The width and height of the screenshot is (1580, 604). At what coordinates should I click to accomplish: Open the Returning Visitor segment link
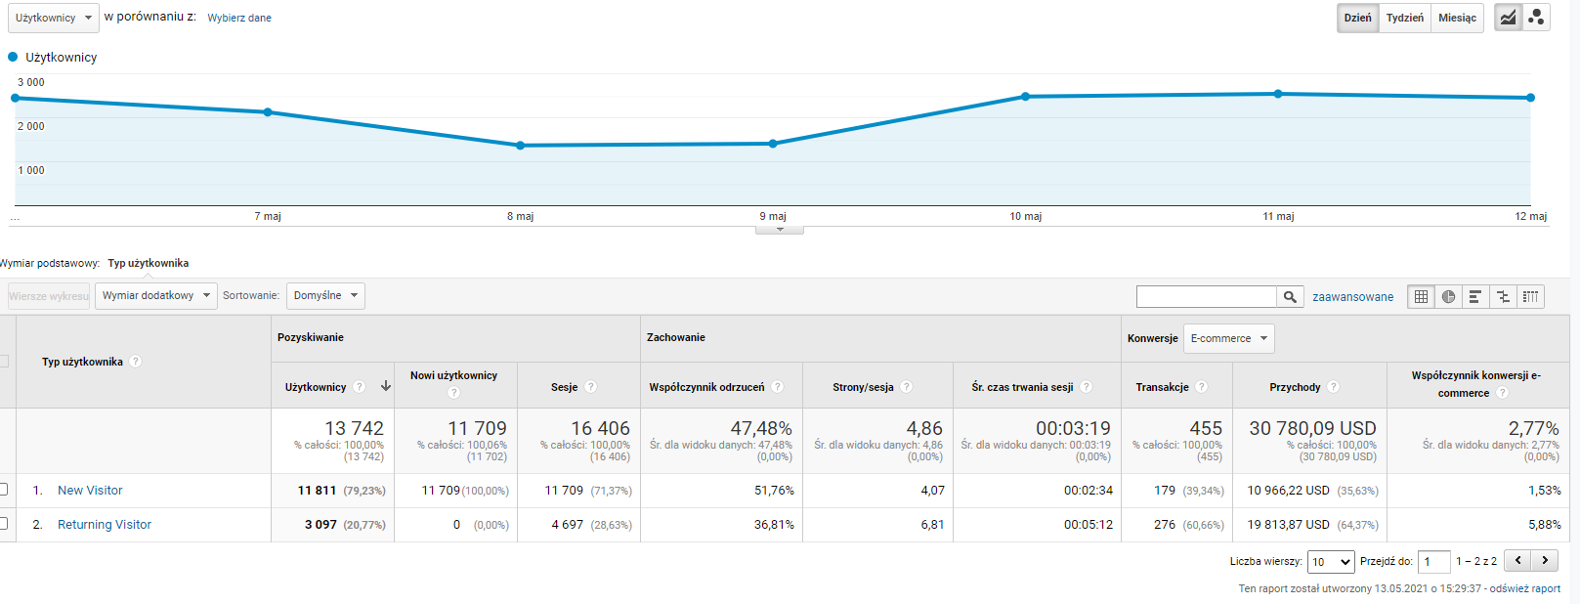pos(105,525)
